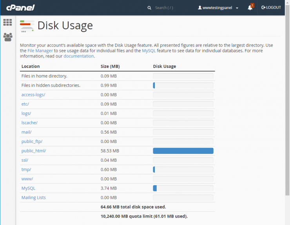The image size is (290, 225).
Task: Open the MySQL location row link
Action: click(28, 188)
